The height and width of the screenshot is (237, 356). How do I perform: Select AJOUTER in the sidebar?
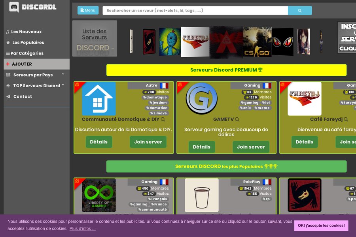tap(36, 64)
